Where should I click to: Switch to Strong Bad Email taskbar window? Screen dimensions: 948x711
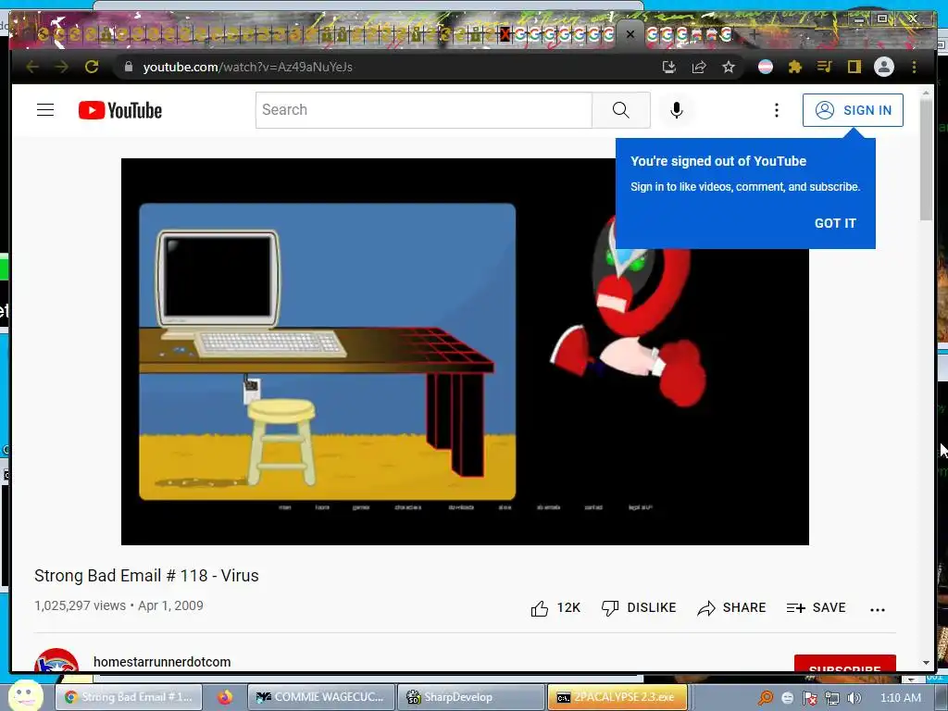coord(130,697)
